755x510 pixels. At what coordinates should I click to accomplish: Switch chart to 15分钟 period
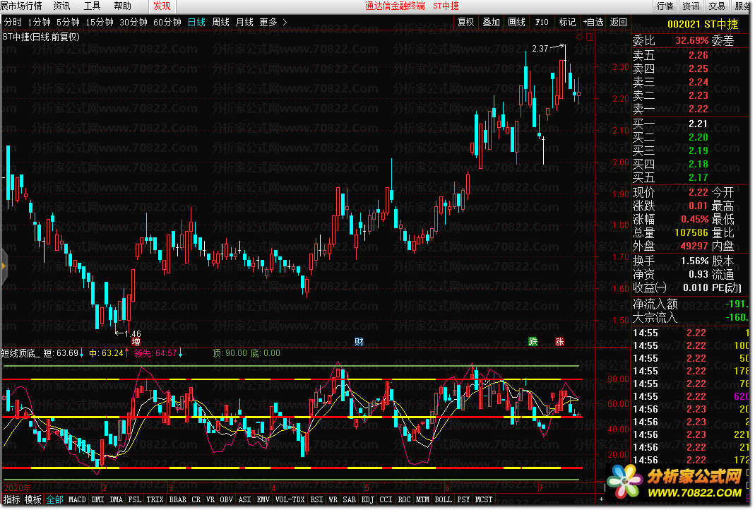coord(100,22)
